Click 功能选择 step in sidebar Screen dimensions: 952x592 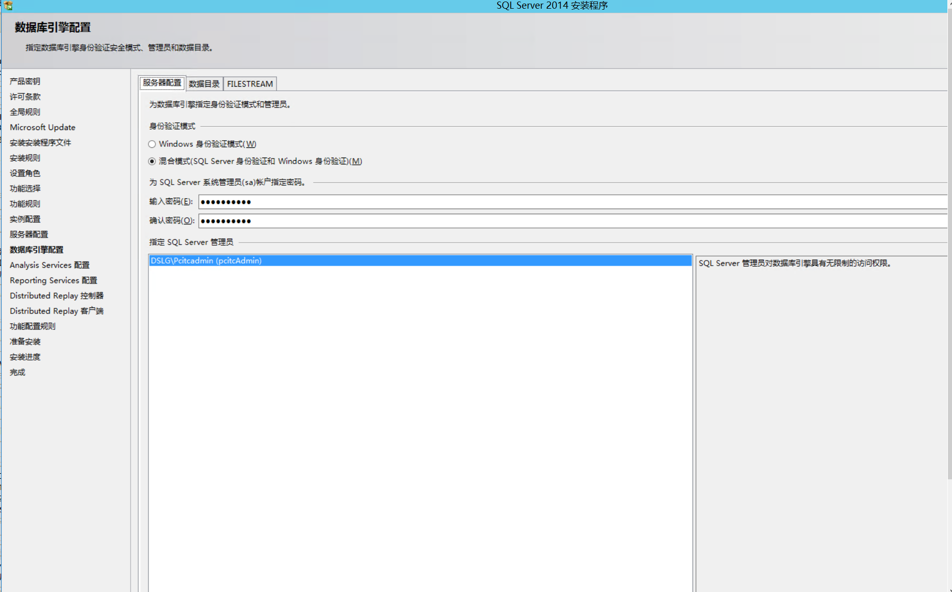click(x=25, y=188)
